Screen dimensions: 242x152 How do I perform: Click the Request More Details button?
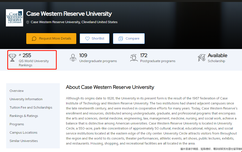click(x=51, y=39)
